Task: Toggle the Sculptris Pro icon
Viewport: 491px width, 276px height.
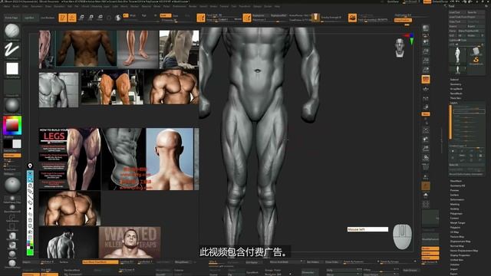Action: (118, 18)
